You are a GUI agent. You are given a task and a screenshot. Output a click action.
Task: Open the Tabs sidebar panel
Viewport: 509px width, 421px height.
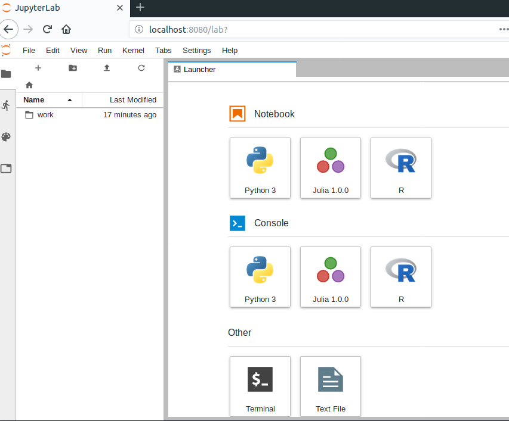(6, 169)
